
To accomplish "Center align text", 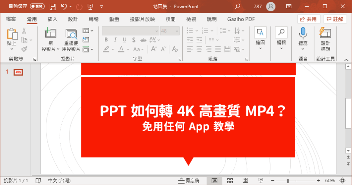I will pyautogui.click(x=199, y=49).
